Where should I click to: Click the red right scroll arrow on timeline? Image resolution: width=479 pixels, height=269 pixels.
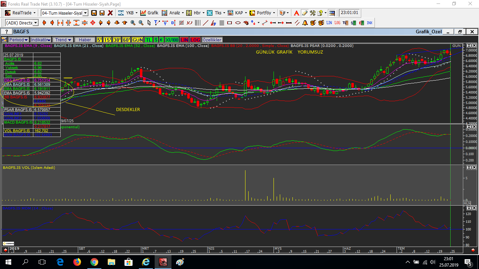pyautogui.click(x=473, y=250)
